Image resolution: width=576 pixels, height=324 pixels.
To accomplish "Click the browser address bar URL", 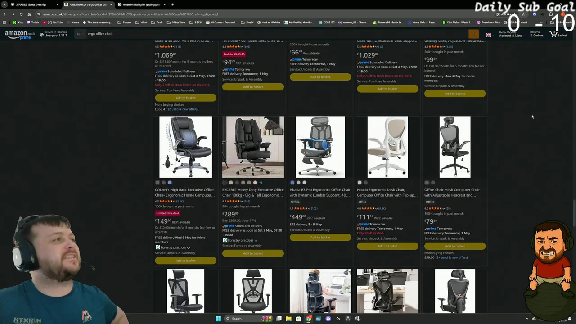I will pos(130,14).
